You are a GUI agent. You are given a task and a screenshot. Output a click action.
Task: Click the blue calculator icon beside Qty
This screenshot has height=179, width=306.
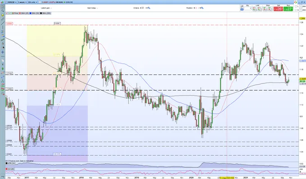pyautogui.click(x=242, y=9)
